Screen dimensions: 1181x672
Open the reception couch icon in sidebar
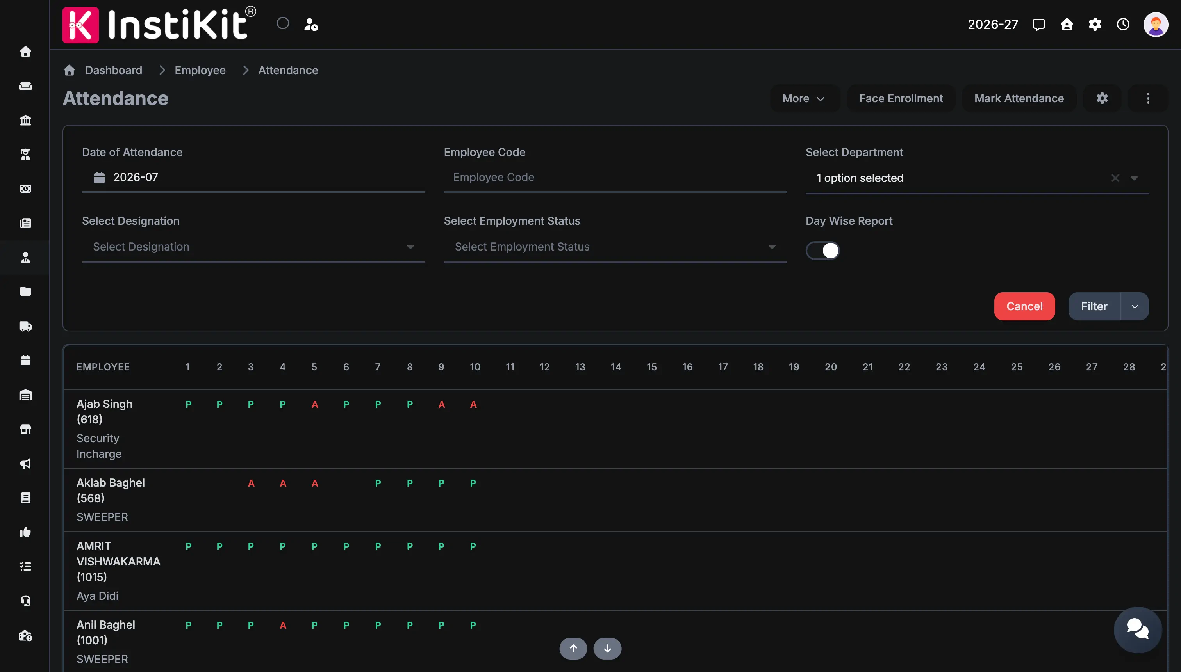click(25, 86)
